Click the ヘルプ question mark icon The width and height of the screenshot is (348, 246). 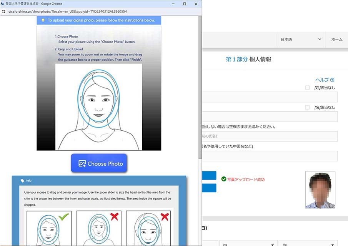[x=332, y=80]
